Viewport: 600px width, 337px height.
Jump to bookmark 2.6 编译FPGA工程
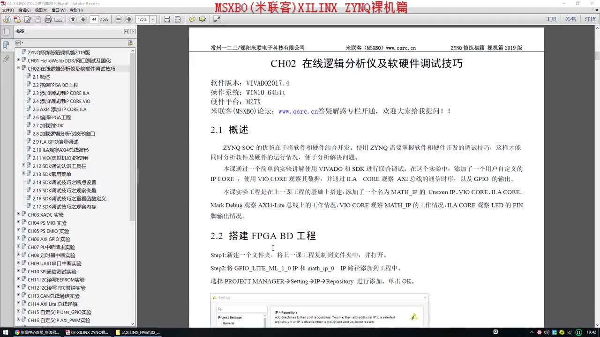click(x=52, y=117)
